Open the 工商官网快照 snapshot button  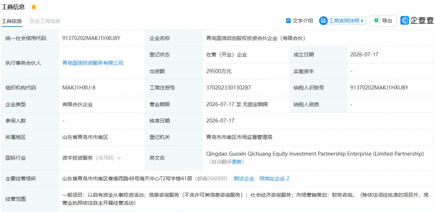point(342,21)
